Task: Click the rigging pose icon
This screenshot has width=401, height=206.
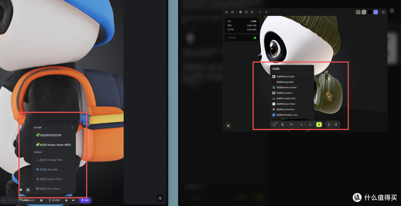Action: (x=329, y=124)
